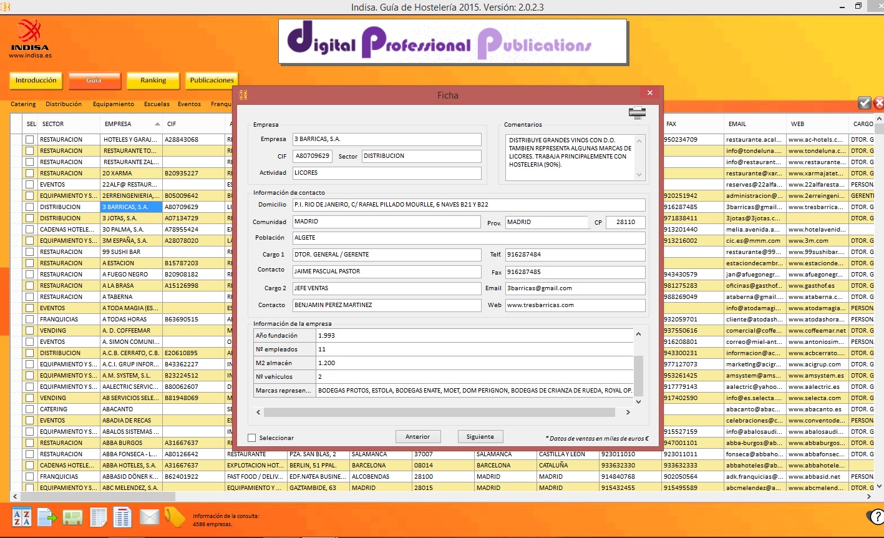Click the main table horizontal scrollbar
This screenshot has height=538, width=884.
tap(98, 496)
